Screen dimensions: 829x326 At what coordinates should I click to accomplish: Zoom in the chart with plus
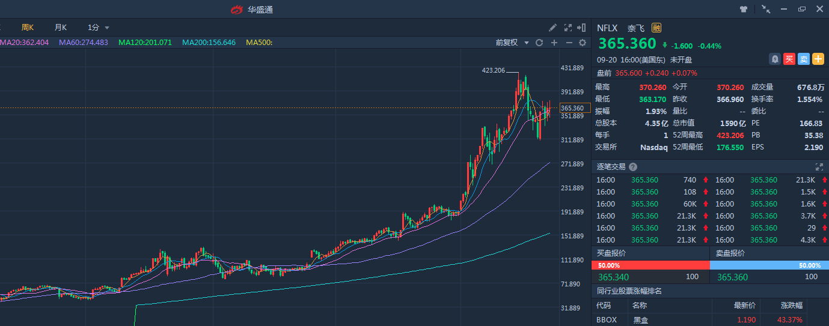(x=554, y=43)
